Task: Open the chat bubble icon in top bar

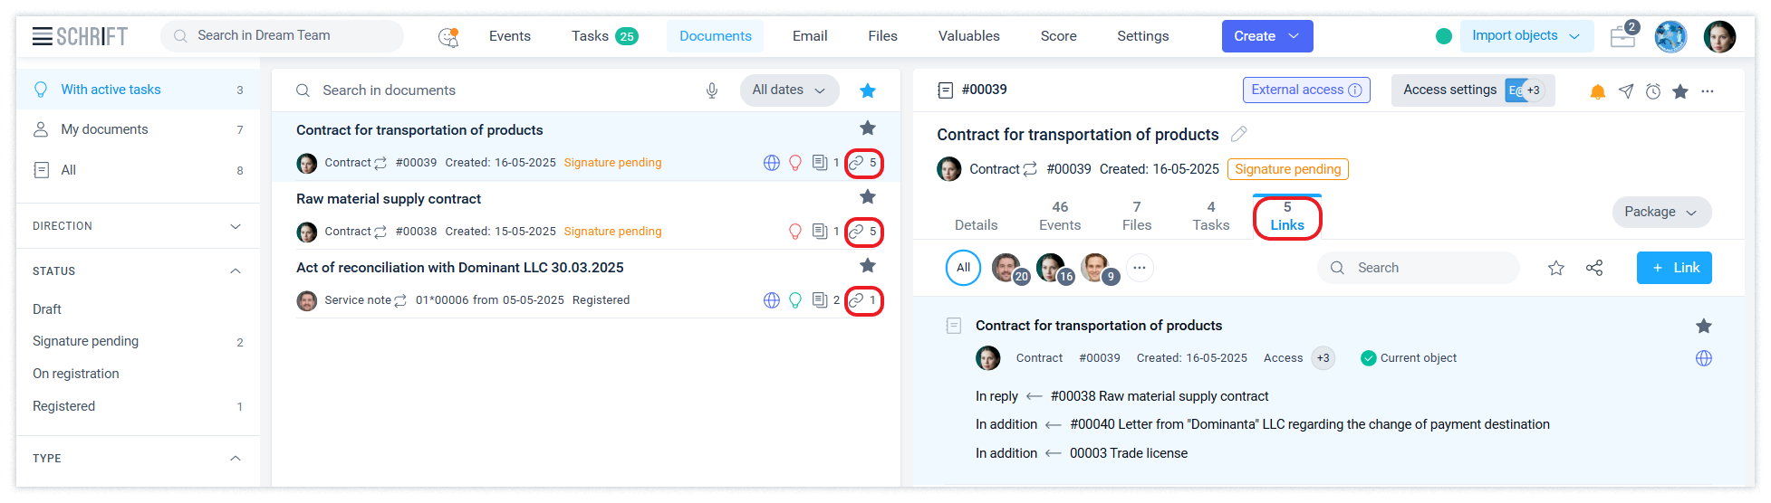Action: (x=448, y=36)
